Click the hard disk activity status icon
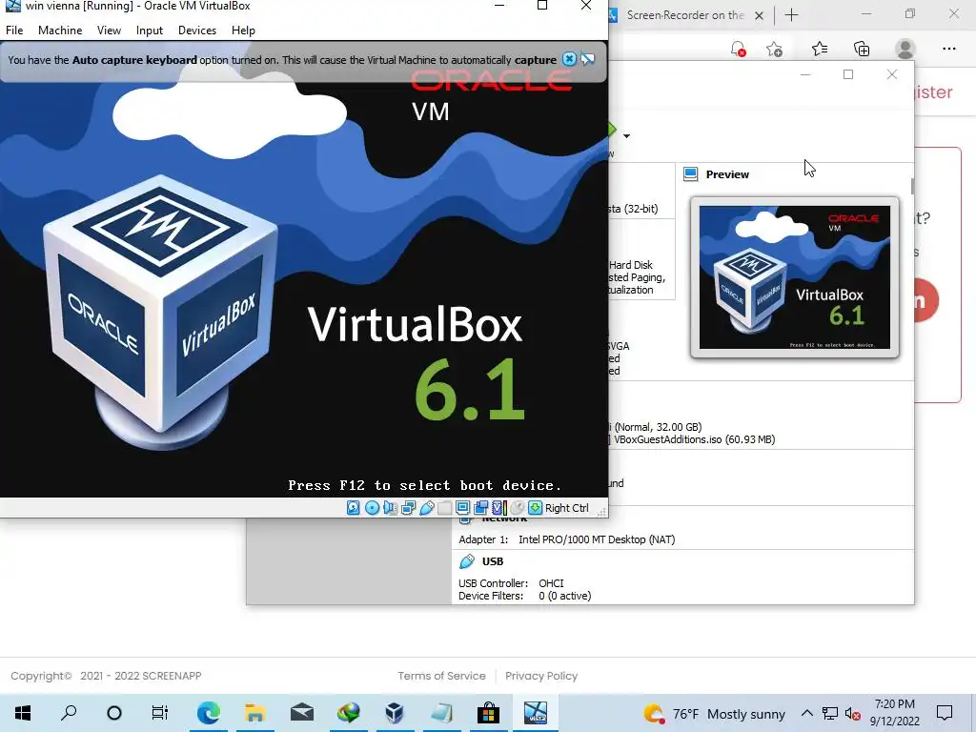 [x=353, y=508]
